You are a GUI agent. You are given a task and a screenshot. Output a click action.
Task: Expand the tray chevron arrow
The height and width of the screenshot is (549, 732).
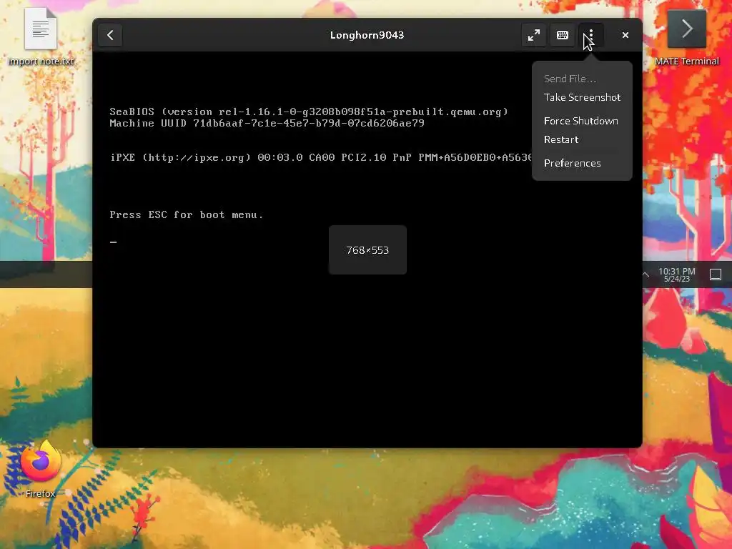[x=646, y=274]
